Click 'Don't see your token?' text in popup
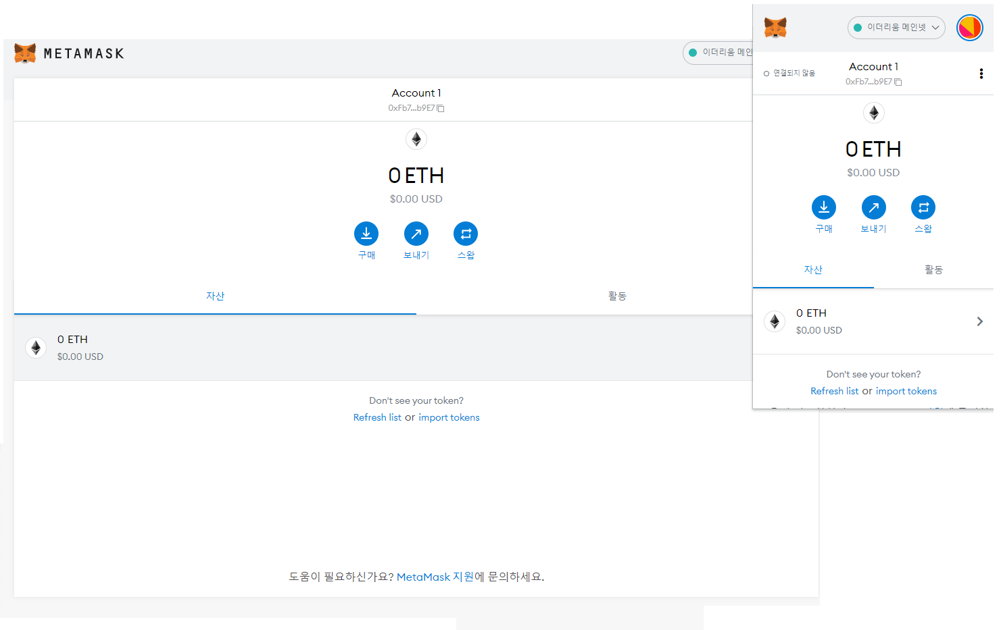The width and height of the screenshot is (1001, 630). click(x=873, y=374)
